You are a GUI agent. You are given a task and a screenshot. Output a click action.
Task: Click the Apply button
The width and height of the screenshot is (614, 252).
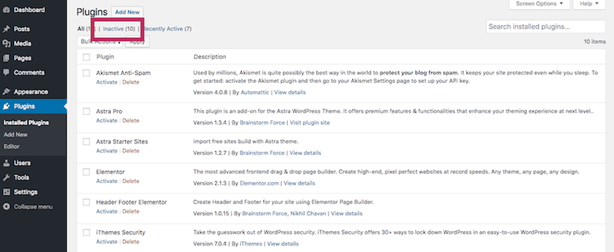pos(137,42)
